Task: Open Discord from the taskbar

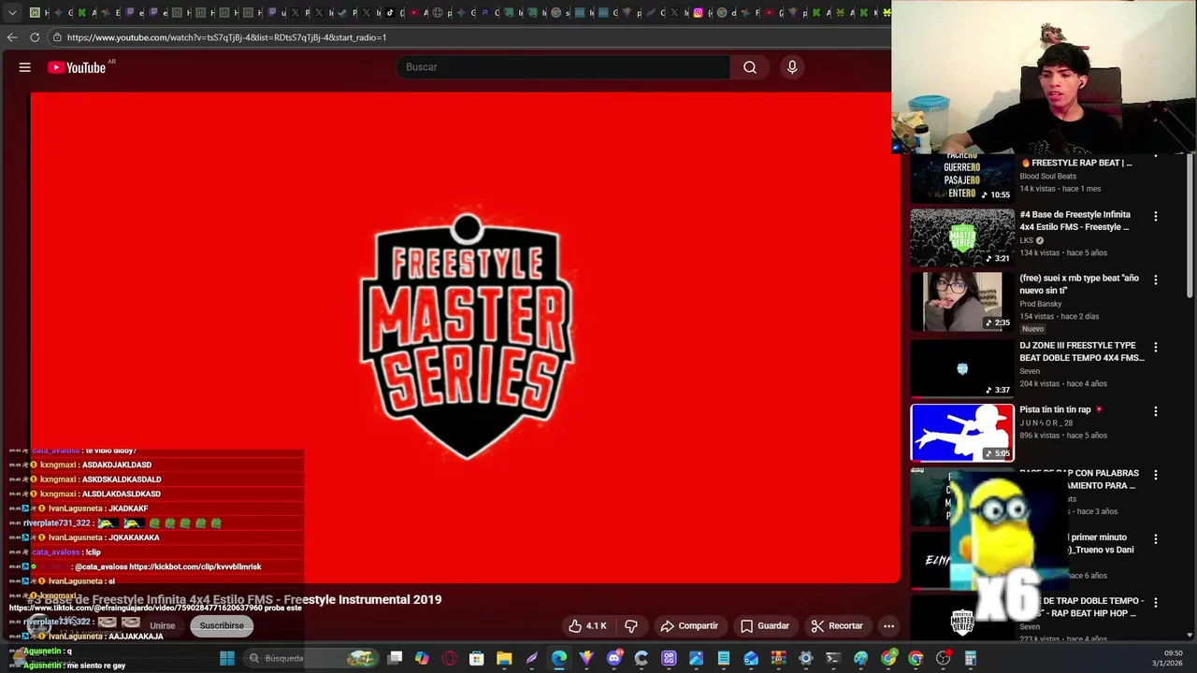Action: pyautogui.click(x=613, y=658)
